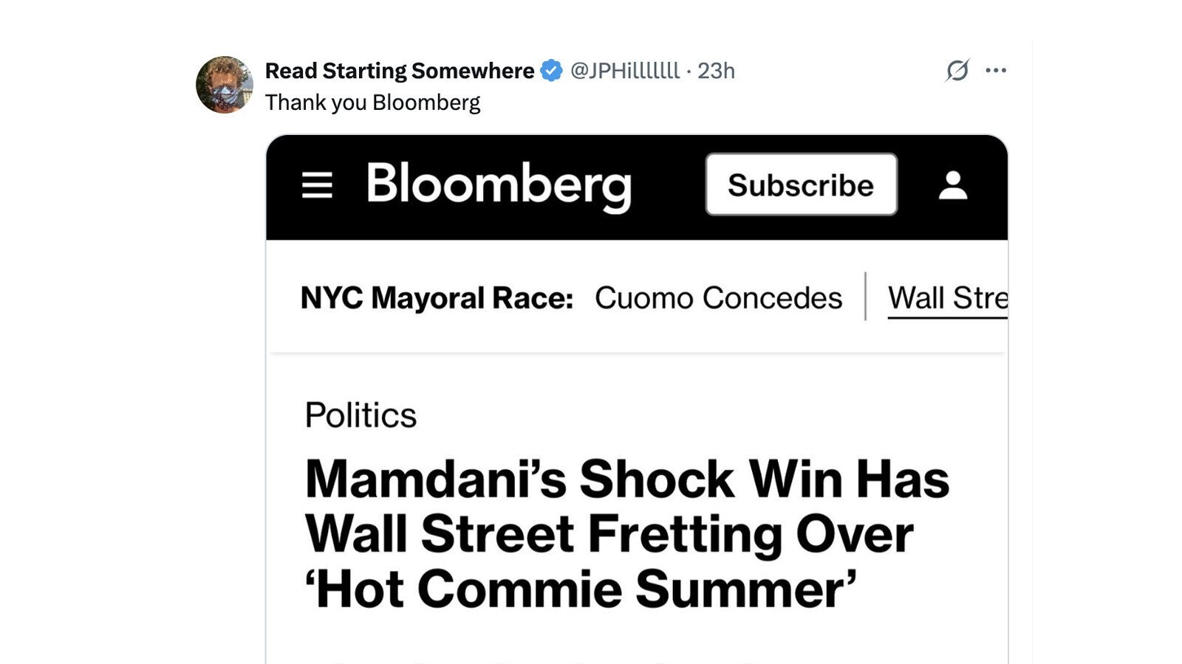The image size is (1182, 664).
Task: Click the @JPHillllllll handle
Action: [x=625, y=71]
